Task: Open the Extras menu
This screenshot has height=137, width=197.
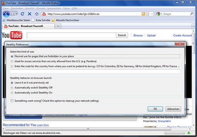Action: click(x=66, y=8)
